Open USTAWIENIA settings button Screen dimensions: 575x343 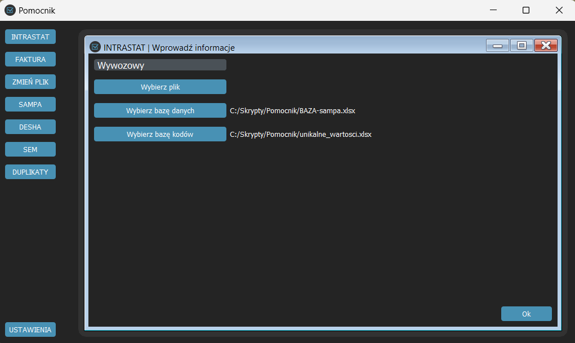pyautogui.click(x=30, y=329)
